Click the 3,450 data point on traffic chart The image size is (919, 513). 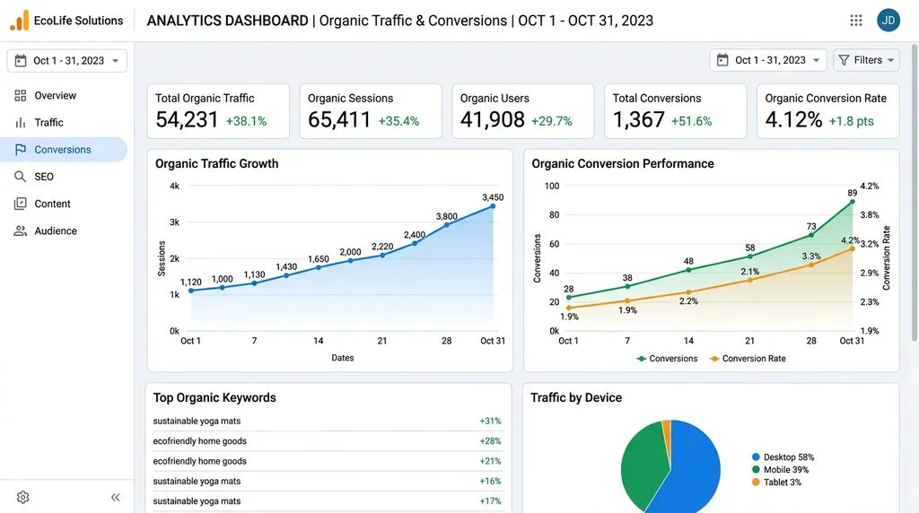pyautogui.click(x=493, y=206)
